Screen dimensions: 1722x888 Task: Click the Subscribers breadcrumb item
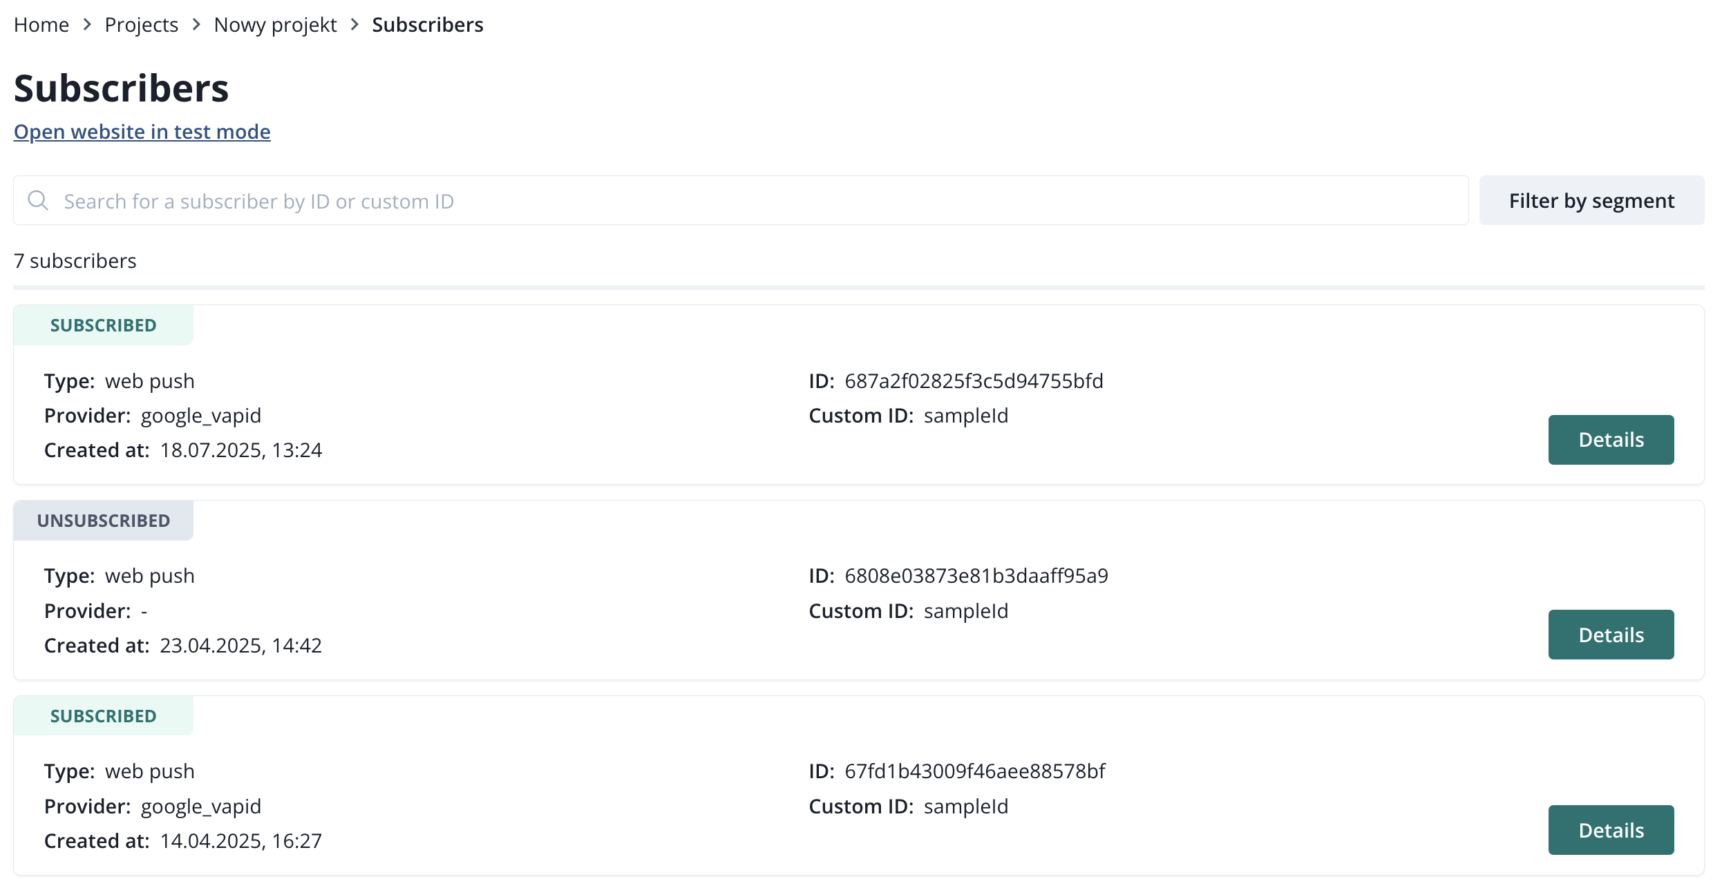coord(427,25)
